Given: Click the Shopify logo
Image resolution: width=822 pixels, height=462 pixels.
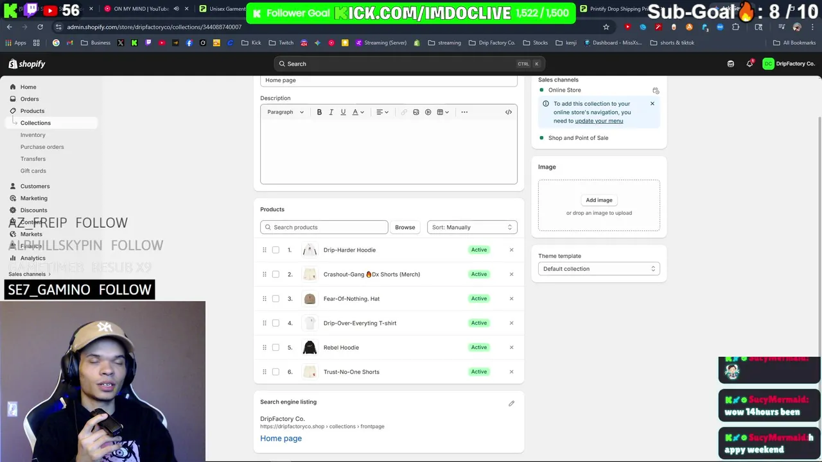Looking at the screenshot, I should coord(27,64).
